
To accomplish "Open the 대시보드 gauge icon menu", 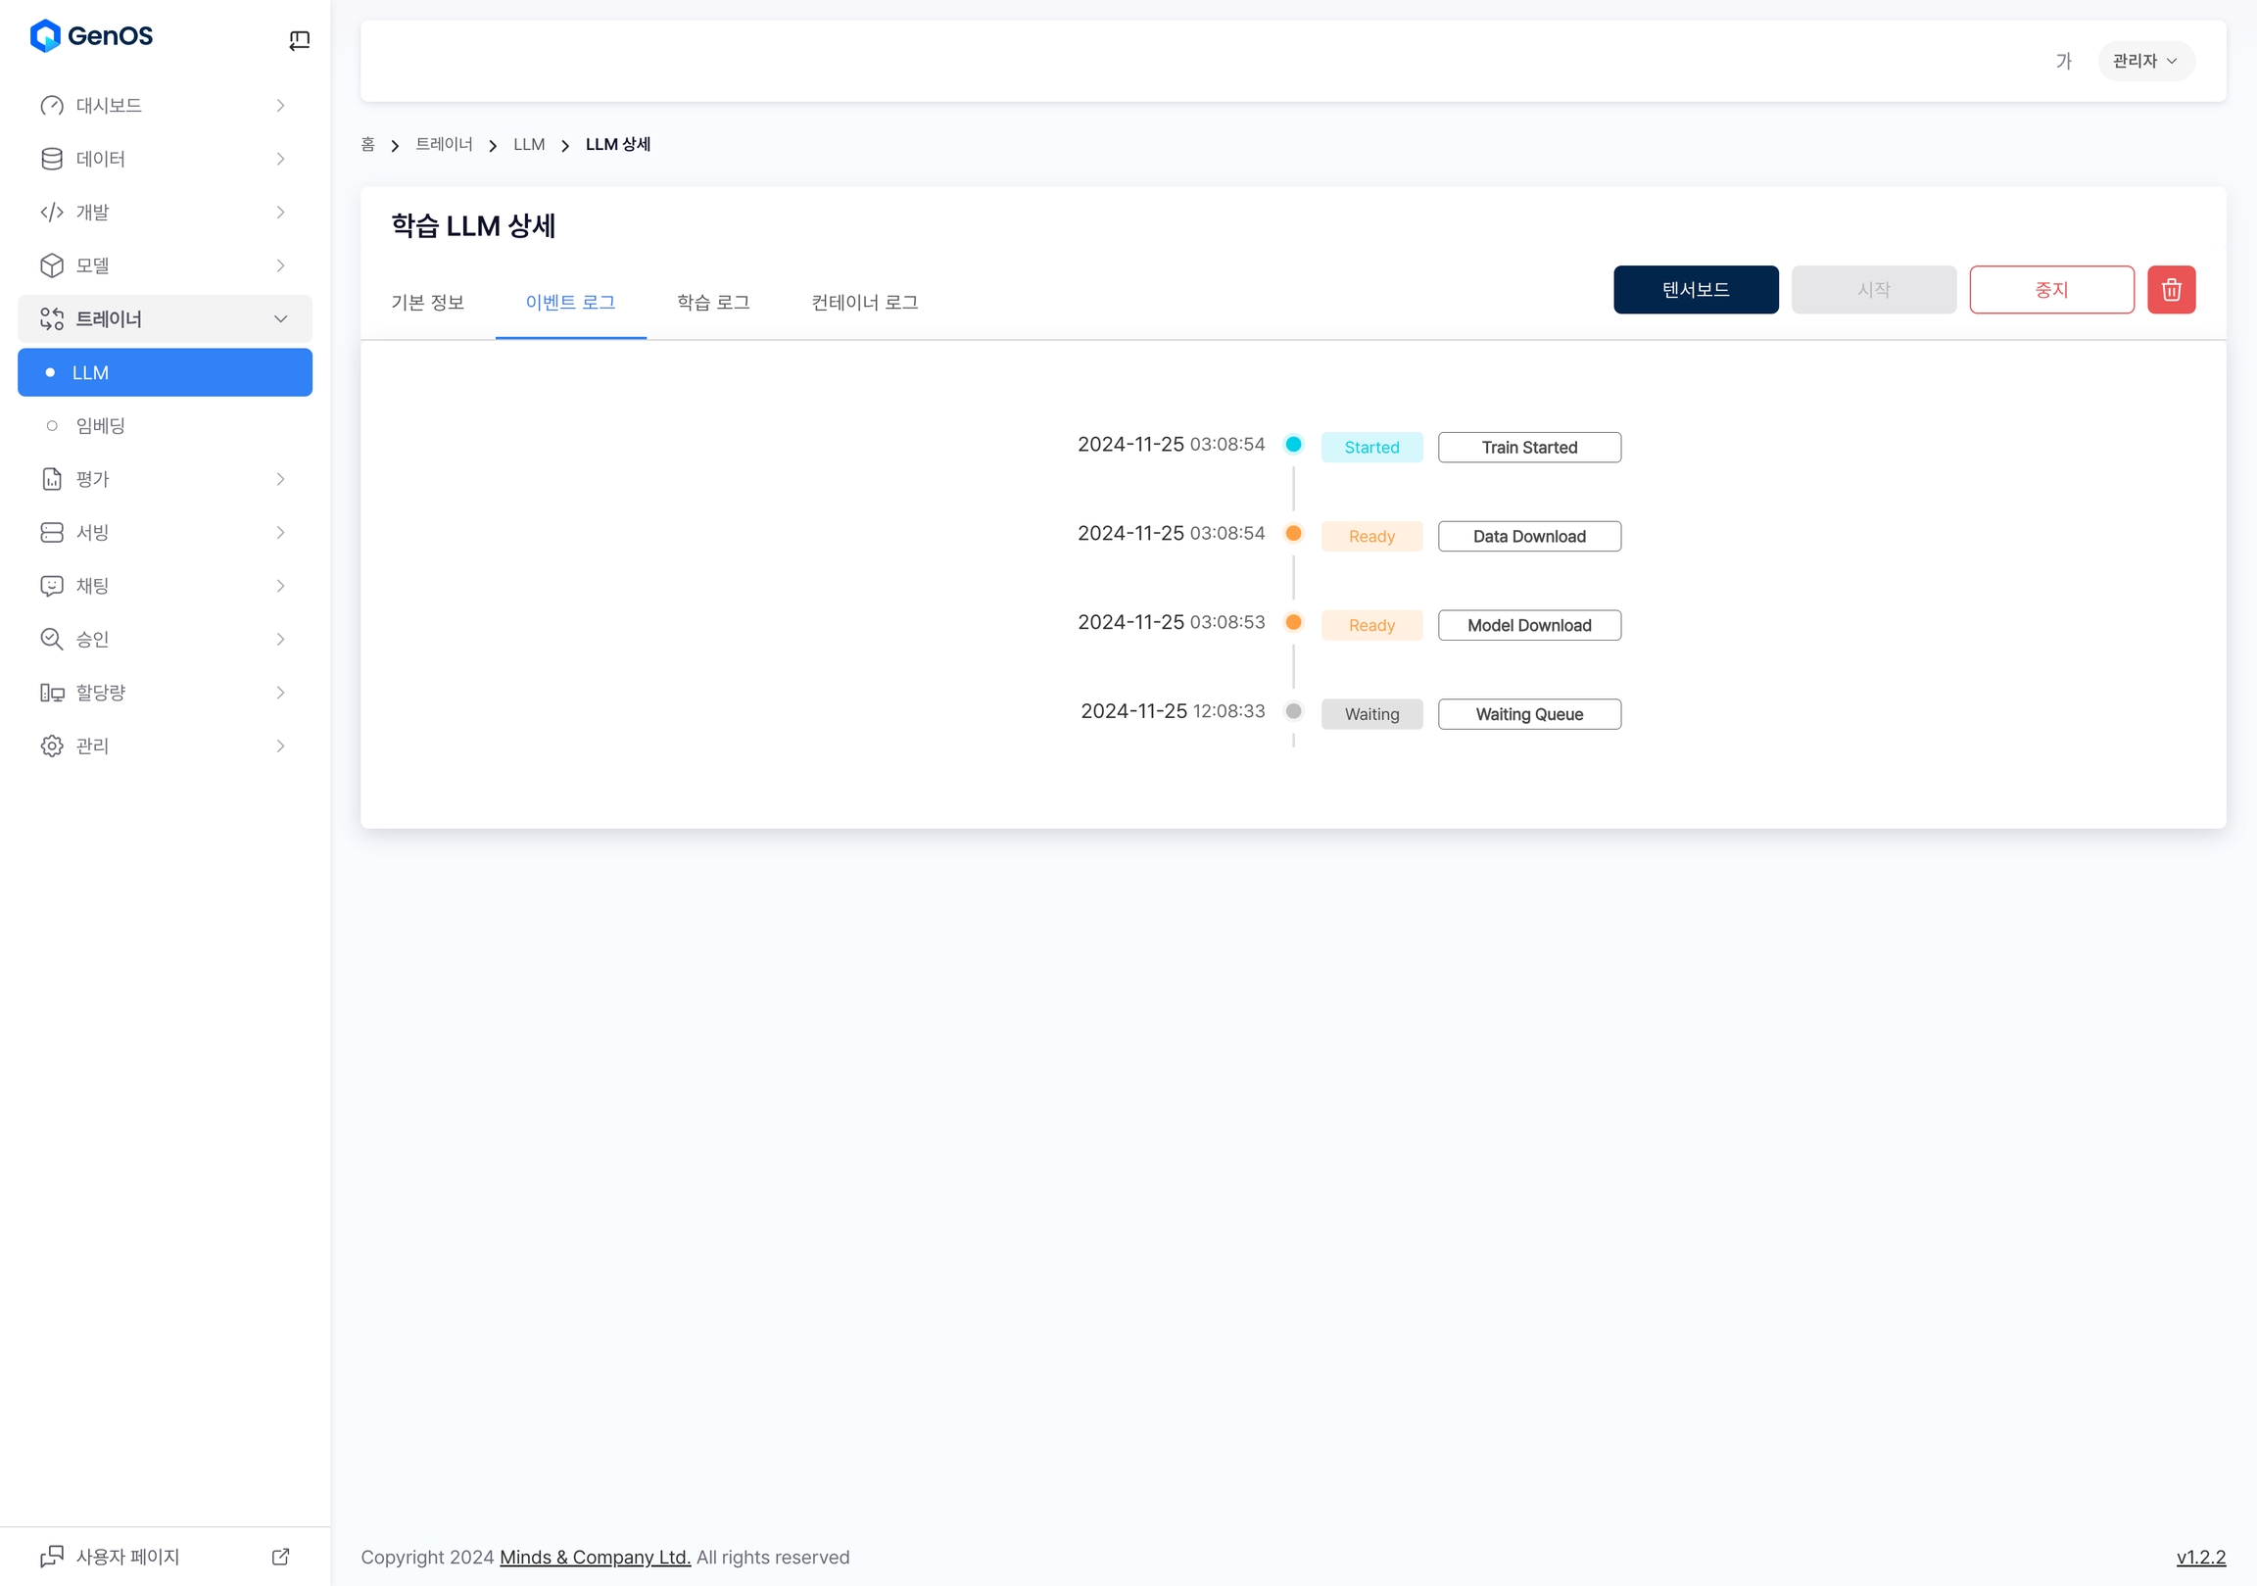I will (52, 105).
